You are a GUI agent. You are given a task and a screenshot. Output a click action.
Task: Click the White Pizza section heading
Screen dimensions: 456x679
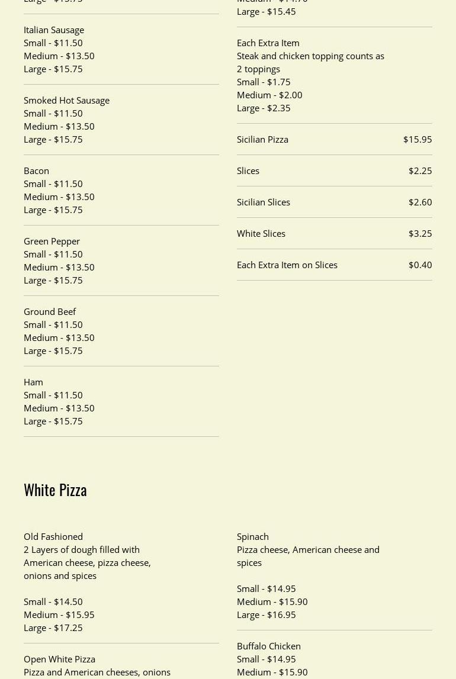[x=55, y=490]
